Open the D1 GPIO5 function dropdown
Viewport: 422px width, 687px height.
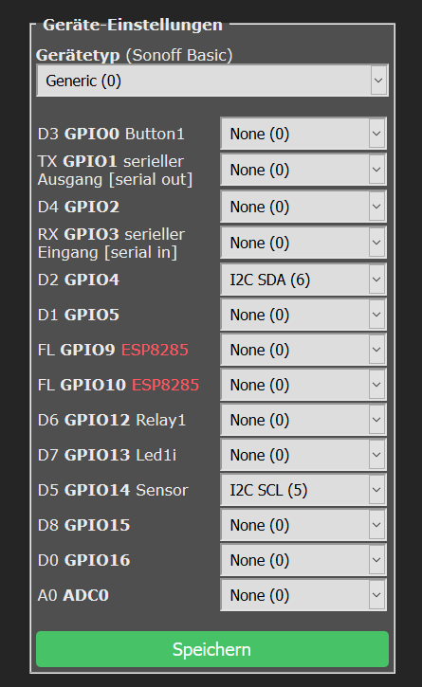(303, 315)
